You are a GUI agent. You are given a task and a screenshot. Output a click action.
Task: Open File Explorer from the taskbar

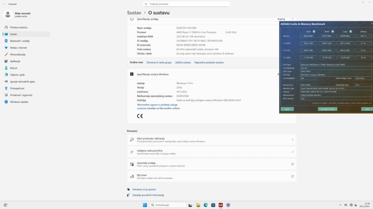click(198, 205)
